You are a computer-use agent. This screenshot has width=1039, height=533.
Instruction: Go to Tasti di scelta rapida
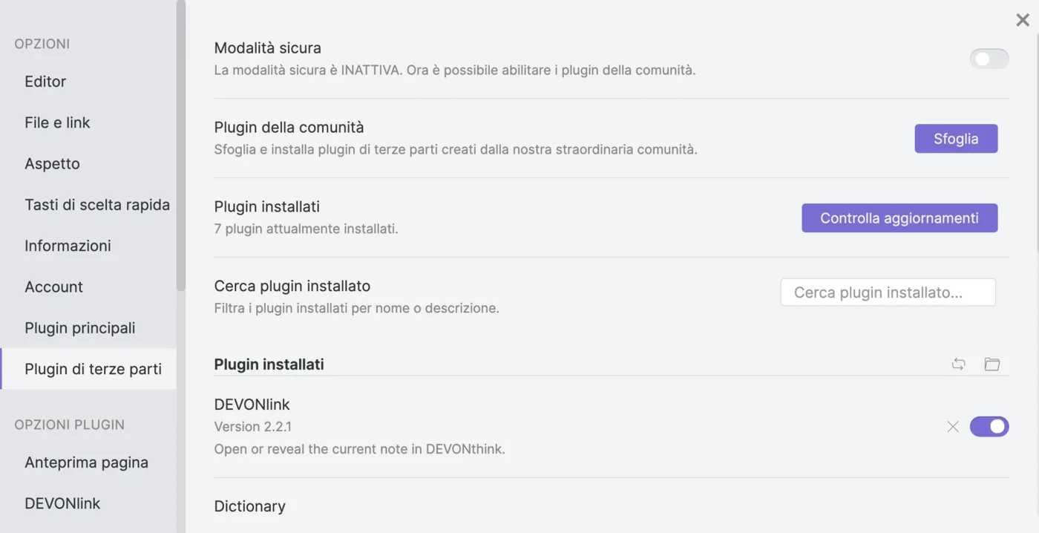click(97, 204)
